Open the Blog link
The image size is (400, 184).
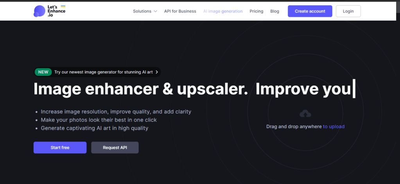(274, 11)
